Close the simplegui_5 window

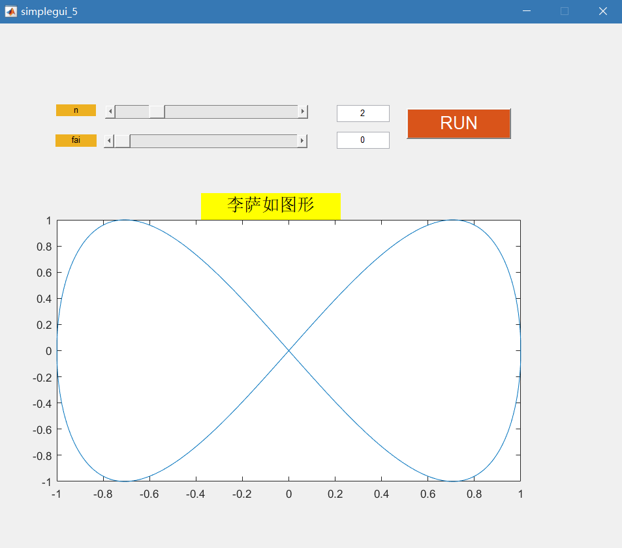coord(603,12)
